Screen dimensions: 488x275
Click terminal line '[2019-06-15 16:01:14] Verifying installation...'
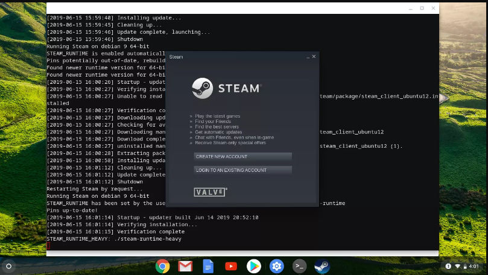[x=122, y=224]
